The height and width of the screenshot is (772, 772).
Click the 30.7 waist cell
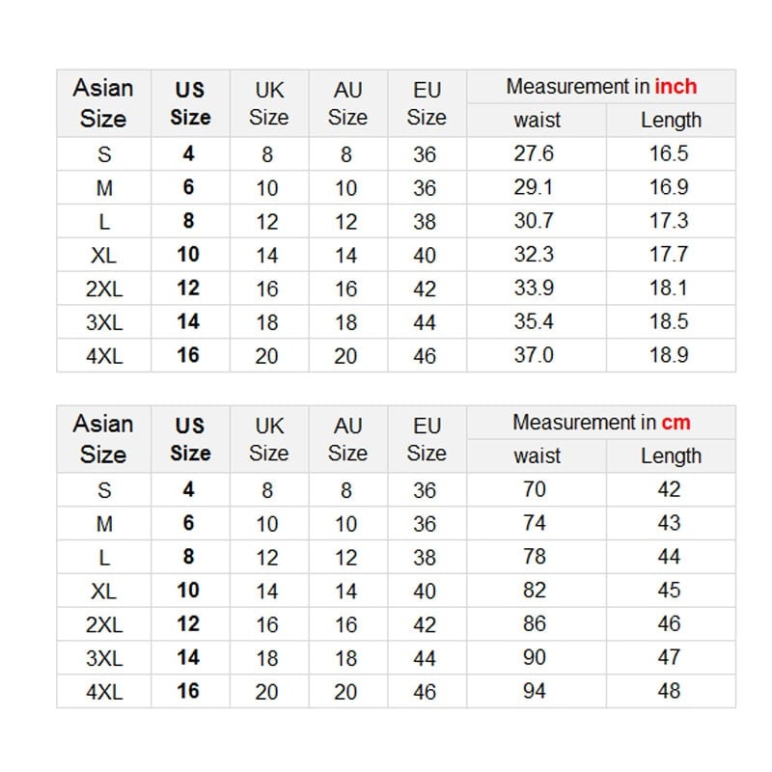click(x=534, y=221)
